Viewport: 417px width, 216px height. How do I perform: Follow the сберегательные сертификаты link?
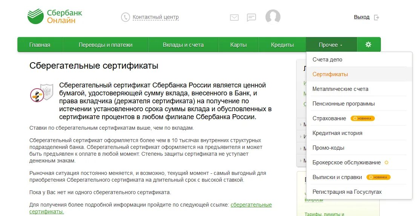(251, 205)
